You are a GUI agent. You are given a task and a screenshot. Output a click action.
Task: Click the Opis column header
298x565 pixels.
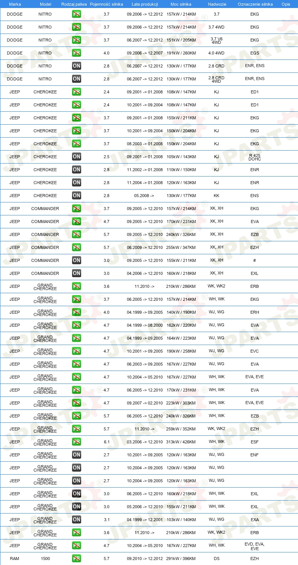(285, 4)
